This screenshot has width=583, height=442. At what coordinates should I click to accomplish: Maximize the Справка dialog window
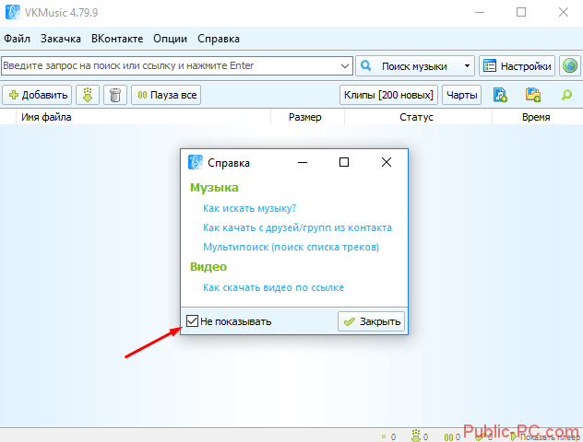tap(344, 162)
